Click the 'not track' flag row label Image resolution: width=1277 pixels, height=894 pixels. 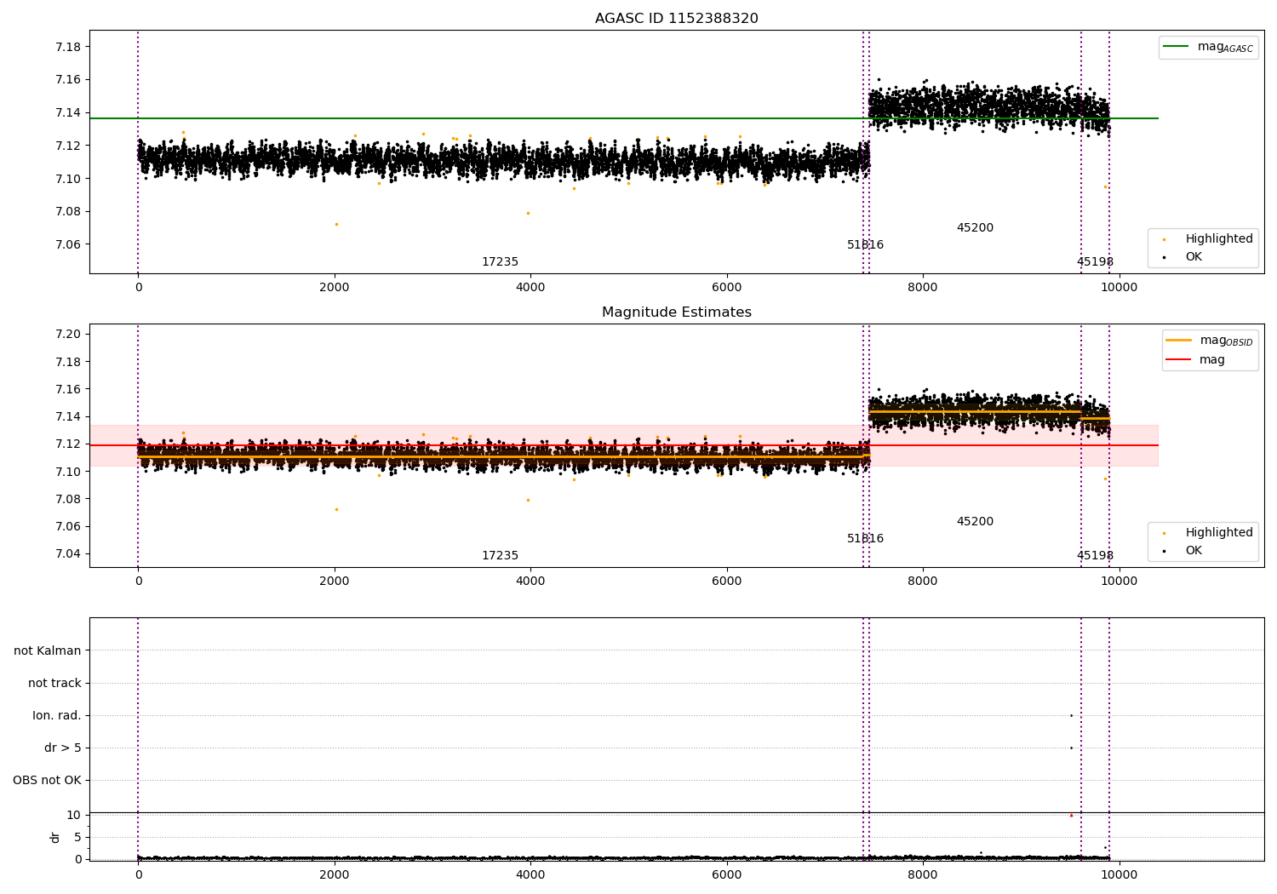pos(54,683)
